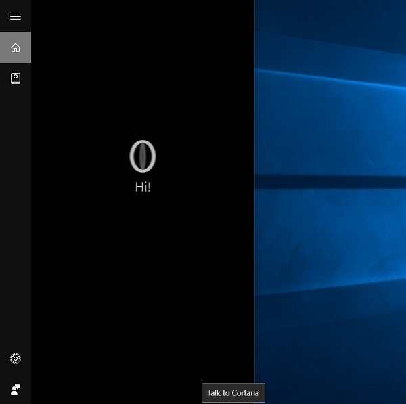This screenshot has height=404, width=406.
Task: Open the Feedback icon in Cortana sidebar
Action: [x=16, y=390]
